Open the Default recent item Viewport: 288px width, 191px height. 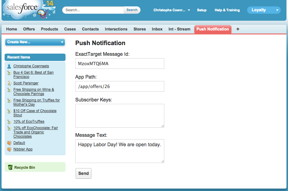19,143
